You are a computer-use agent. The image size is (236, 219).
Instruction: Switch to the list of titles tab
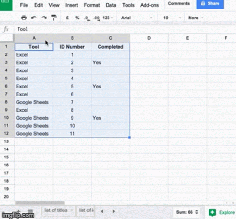pyautogui.click(x=56, y=210)
